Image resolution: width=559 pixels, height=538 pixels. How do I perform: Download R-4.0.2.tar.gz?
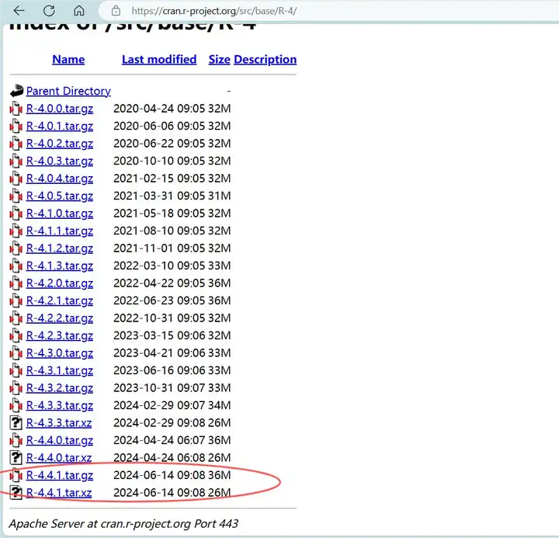pos(60,144)
